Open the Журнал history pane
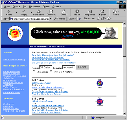Image resolution: width=127 pixels, height=120 pixels. coord(102,13)
